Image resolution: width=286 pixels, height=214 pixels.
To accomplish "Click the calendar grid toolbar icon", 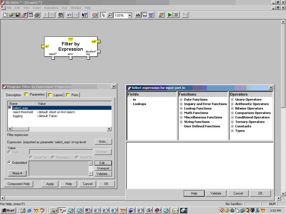I will click(30, 15).
